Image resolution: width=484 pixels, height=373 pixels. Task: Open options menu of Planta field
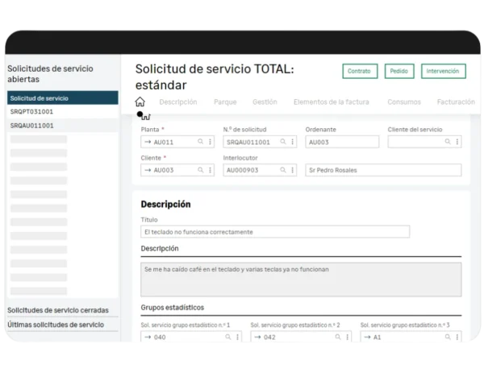(x=210, y=142)
